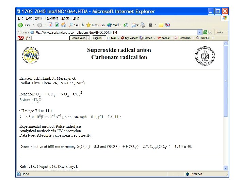Click the Go button

tap(208, 32)
